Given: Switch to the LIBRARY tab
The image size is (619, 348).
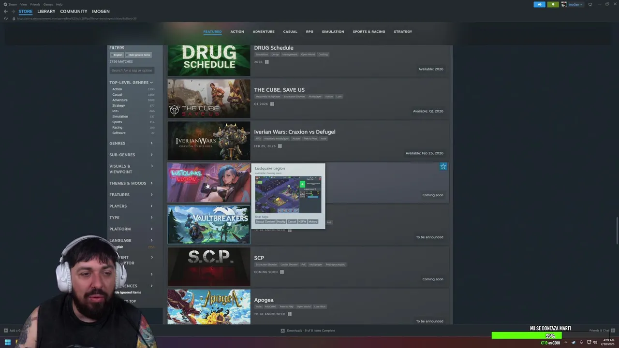Looking at the screenshot, I should (46, 11).
